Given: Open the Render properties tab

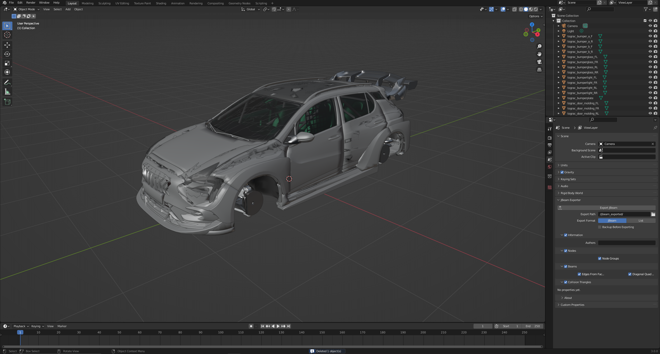Looking at the screenshot, I should [550, 138].
